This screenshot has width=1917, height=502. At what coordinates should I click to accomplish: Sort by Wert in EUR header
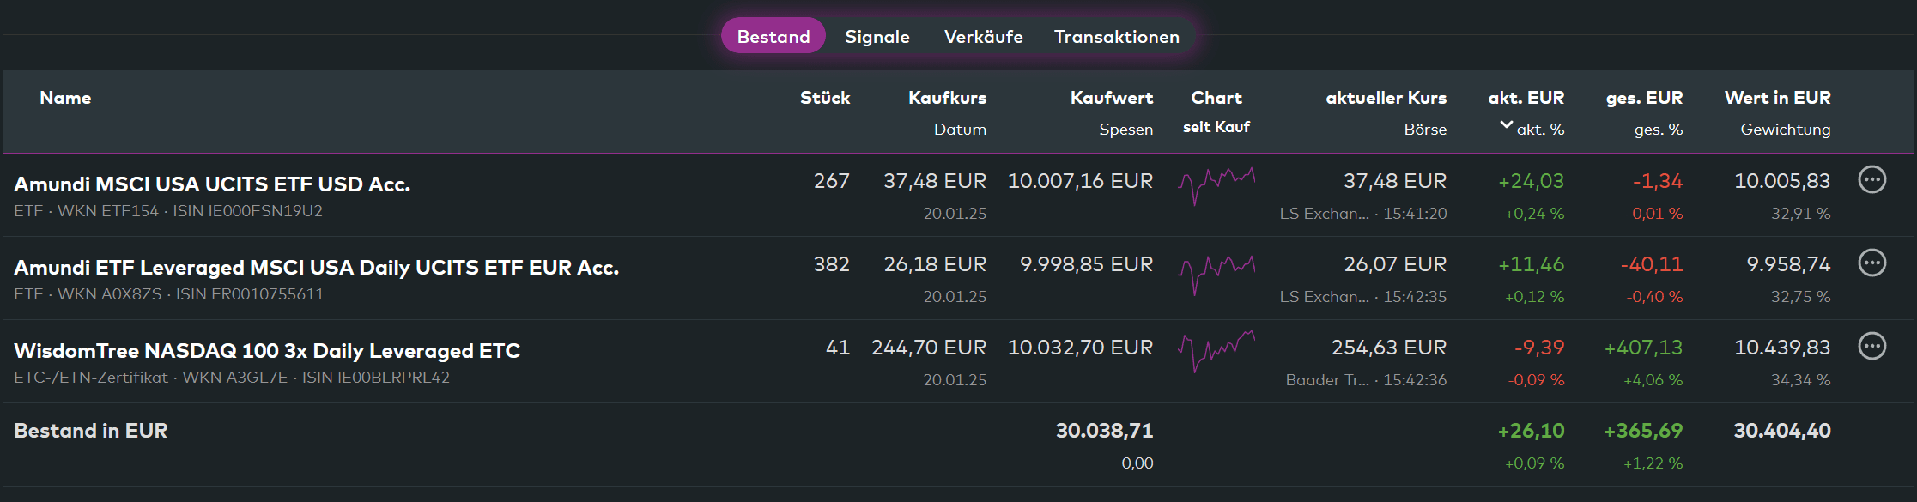click(x=1777, y=98)
